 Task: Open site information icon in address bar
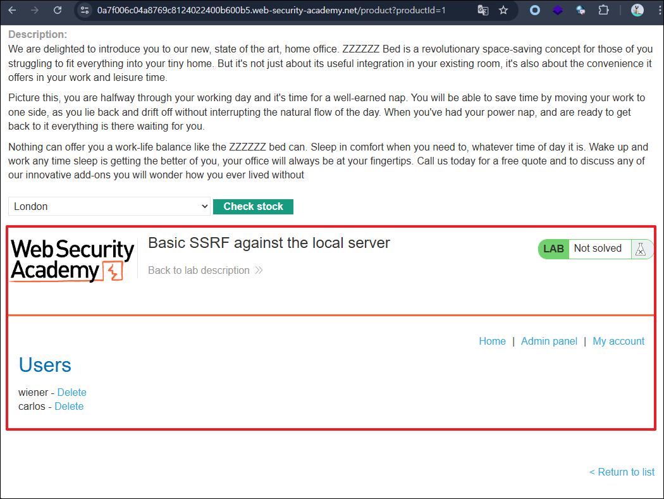(x=85, y=10)
